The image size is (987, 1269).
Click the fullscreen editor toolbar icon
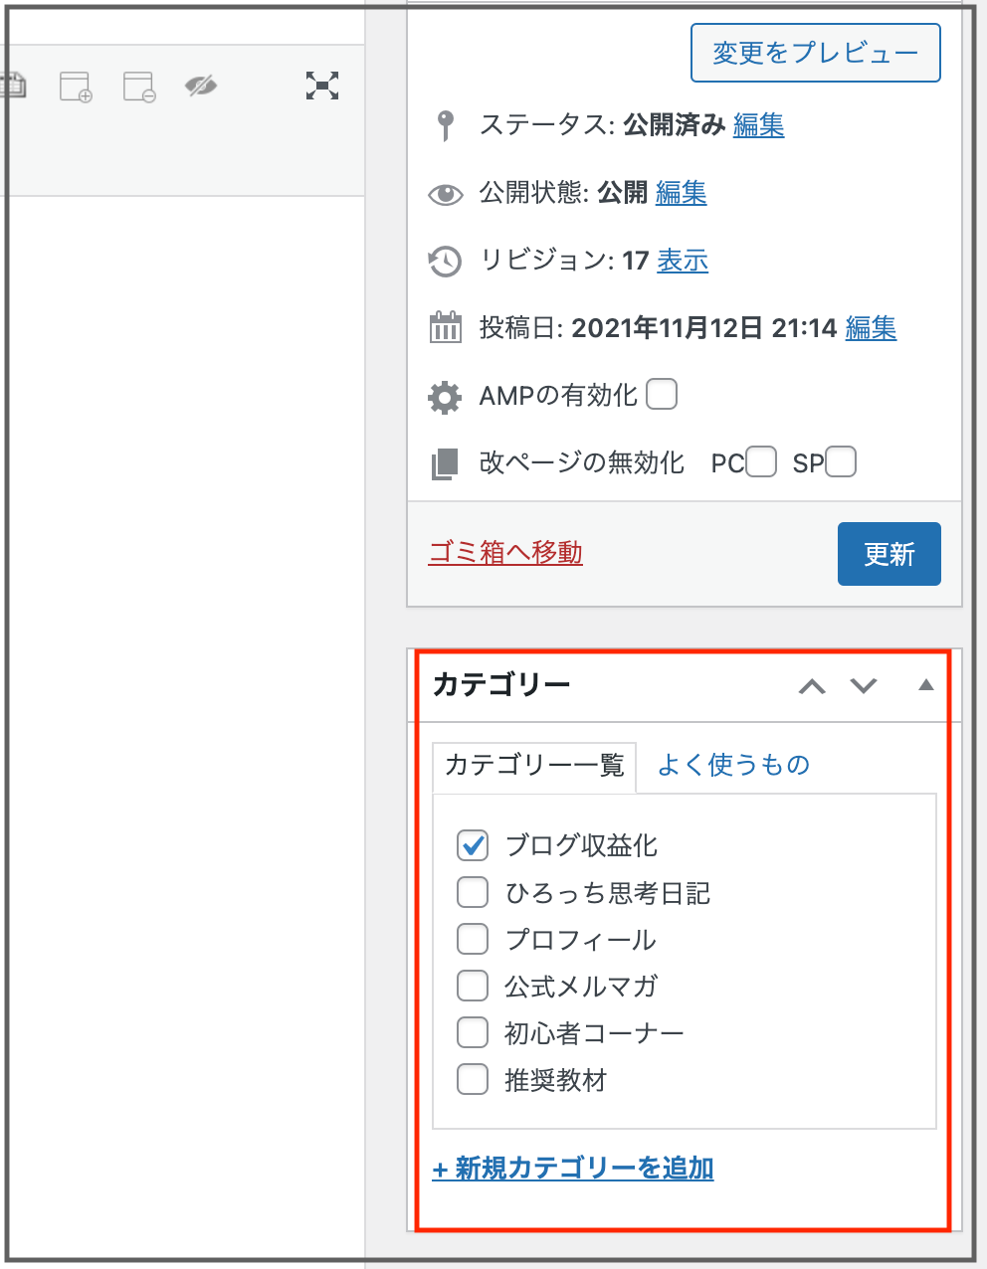(x=322, y=87)
